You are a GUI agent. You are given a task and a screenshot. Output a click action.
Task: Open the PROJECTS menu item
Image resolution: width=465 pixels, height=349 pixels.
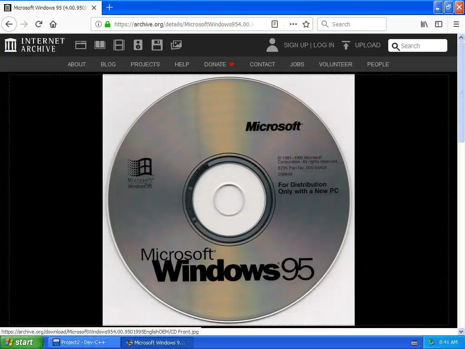pos(145,65)
